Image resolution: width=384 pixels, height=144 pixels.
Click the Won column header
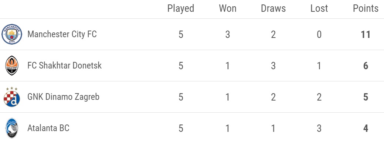(228, 8)
